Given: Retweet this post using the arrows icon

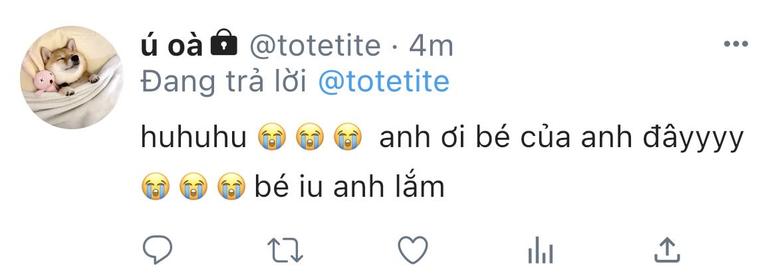Looking at the screenshot, I should [x=286, y=249].
